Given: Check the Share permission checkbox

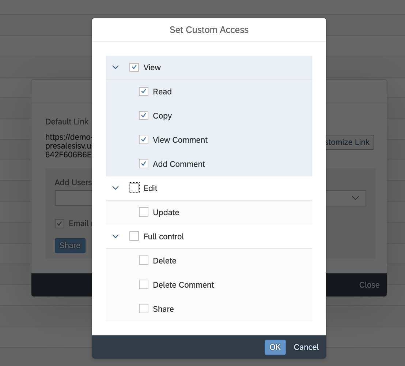Looking at the screenshot, I should pos(144,309).
